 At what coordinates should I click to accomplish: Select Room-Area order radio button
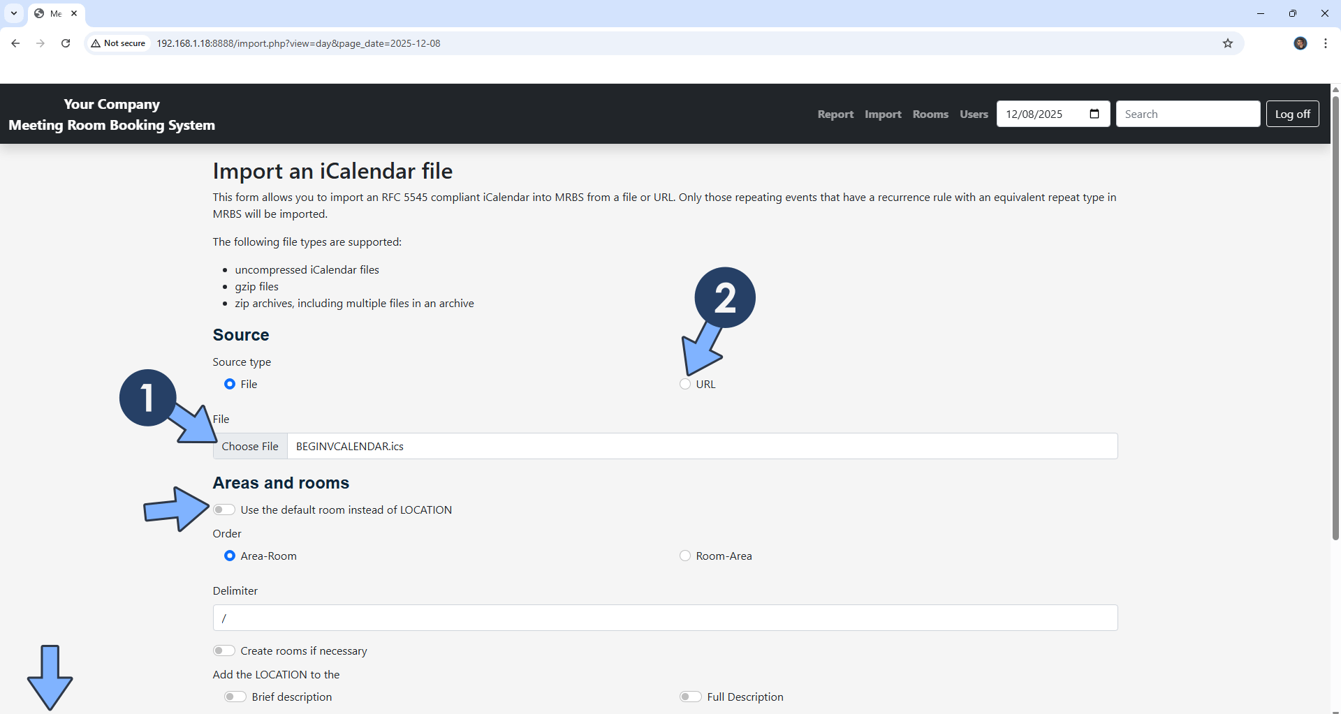tap(685, 556)
